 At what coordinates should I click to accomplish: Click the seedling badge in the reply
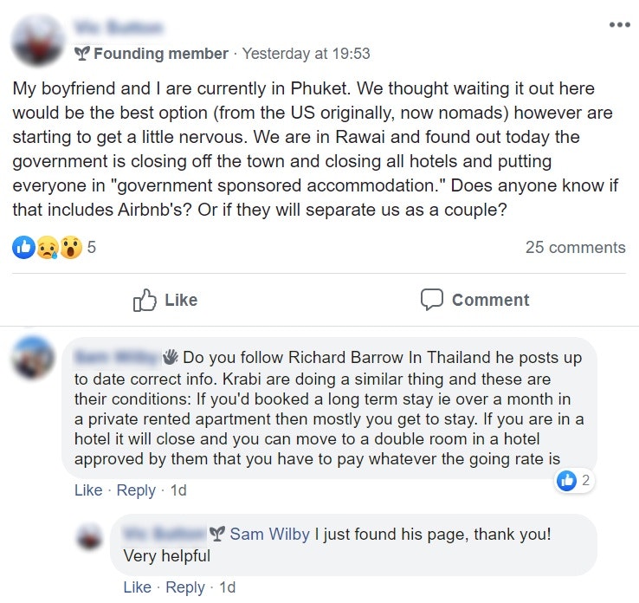click(217, 534)
